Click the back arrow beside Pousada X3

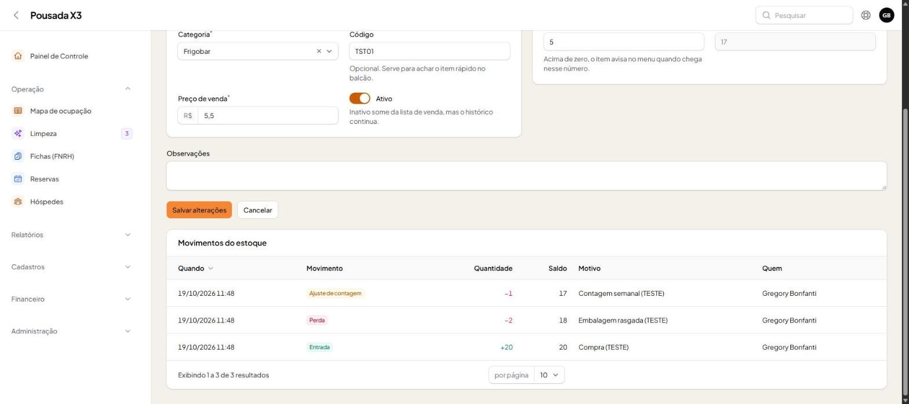pyautogui.click(x=16, y=15)
